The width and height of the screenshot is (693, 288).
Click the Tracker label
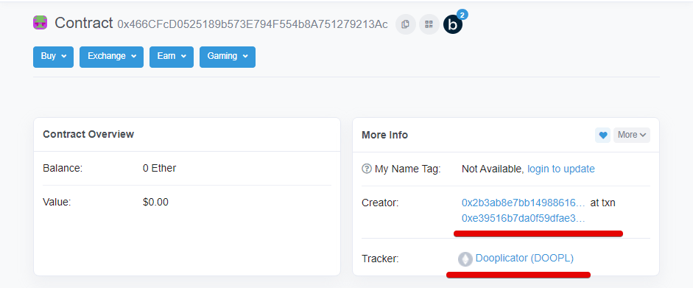[x=380, y=259]
